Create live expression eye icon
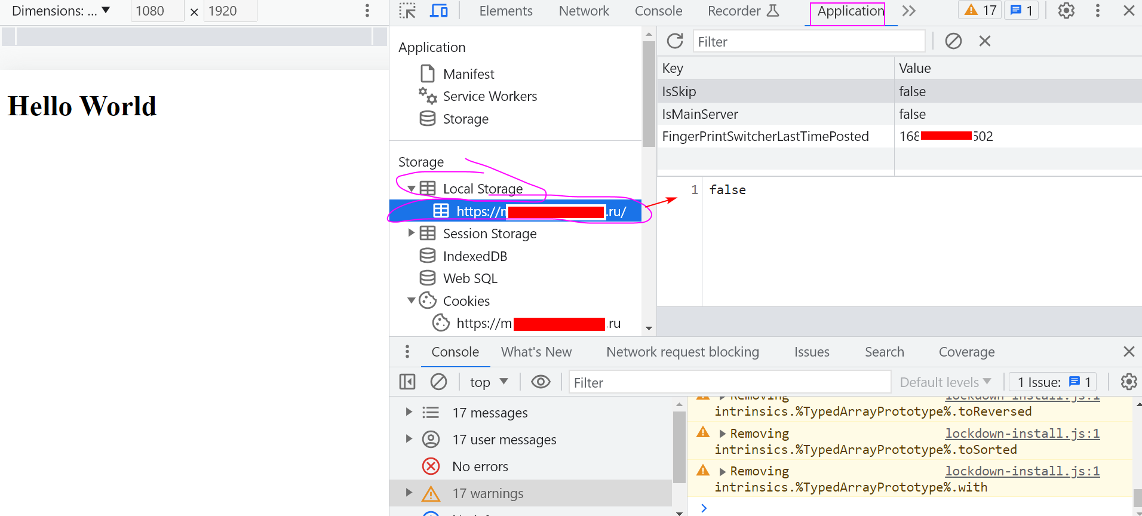The height and width of the screenshot is (516, 1142). (541, 382)
